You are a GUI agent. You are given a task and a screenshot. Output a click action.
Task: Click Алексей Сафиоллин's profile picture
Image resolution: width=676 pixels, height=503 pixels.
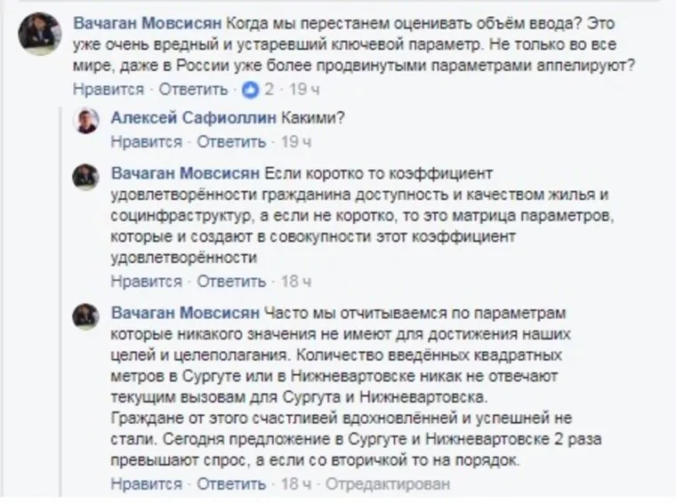(86, 122)
